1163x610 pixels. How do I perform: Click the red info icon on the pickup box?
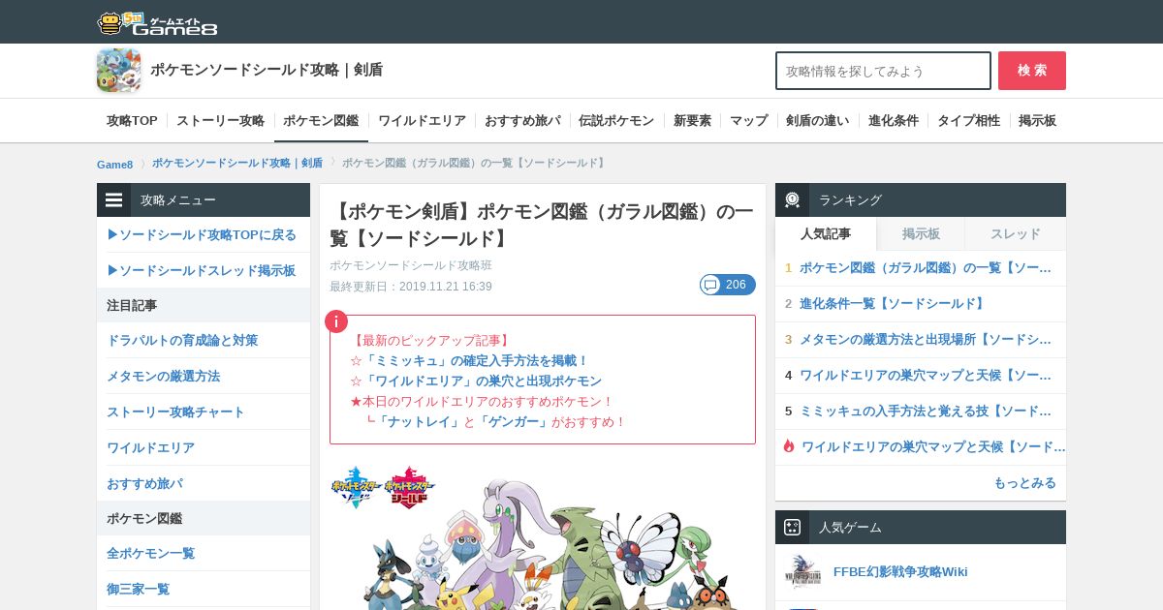click(335, 321)
